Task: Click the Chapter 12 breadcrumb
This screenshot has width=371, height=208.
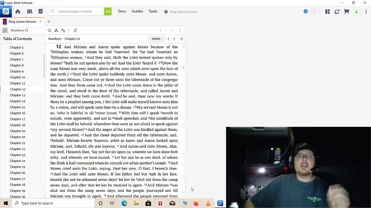Action: (72, 39)
